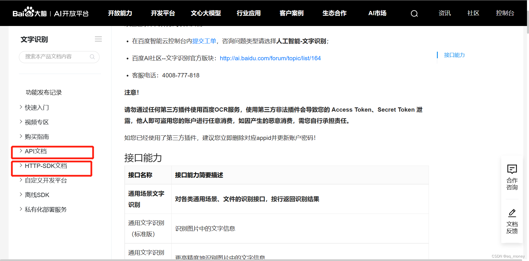The height and width of the screenshot is (261, 529).
Task: Expand the 离线SDK chevron
Action: pos(21,194)
